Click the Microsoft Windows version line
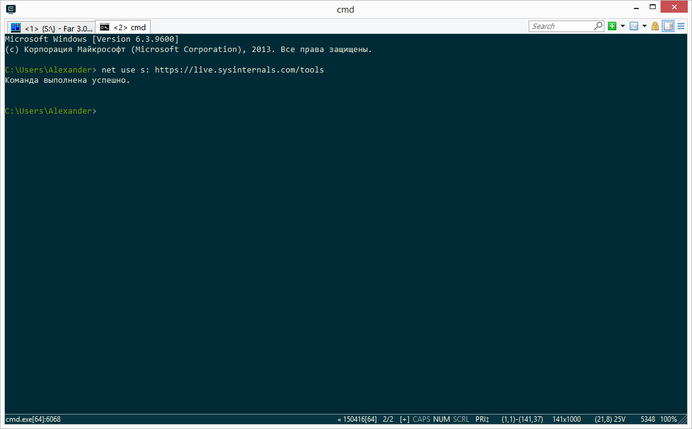This screenshot has width=692, height=429. click(x=92, y=39)
